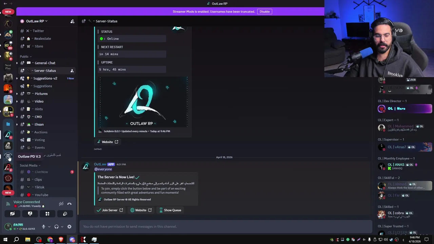Open the Video channel
Screen dimensions: 434x244
47,101
